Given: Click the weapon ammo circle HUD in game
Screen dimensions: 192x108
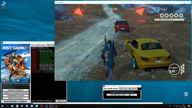Looking at the screenshot, I should pos(174,69).
